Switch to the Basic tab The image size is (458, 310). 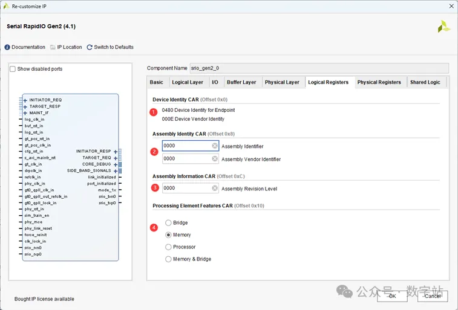point(157,82)
